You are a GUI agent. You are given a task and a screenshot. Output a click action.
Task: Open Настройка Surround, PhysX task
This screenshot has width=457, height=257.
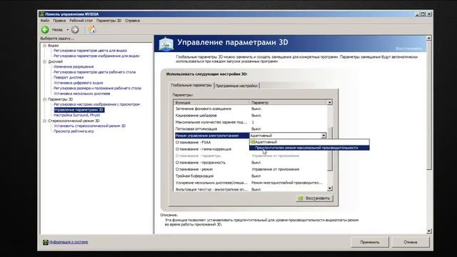point(76,115)
